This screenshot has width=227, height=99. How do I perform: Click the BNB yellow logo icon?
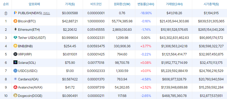click(15, 46)
